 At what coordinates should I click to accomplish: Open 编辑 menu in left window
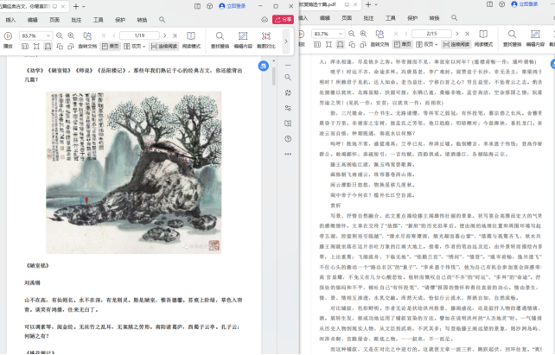pos(33,20)
